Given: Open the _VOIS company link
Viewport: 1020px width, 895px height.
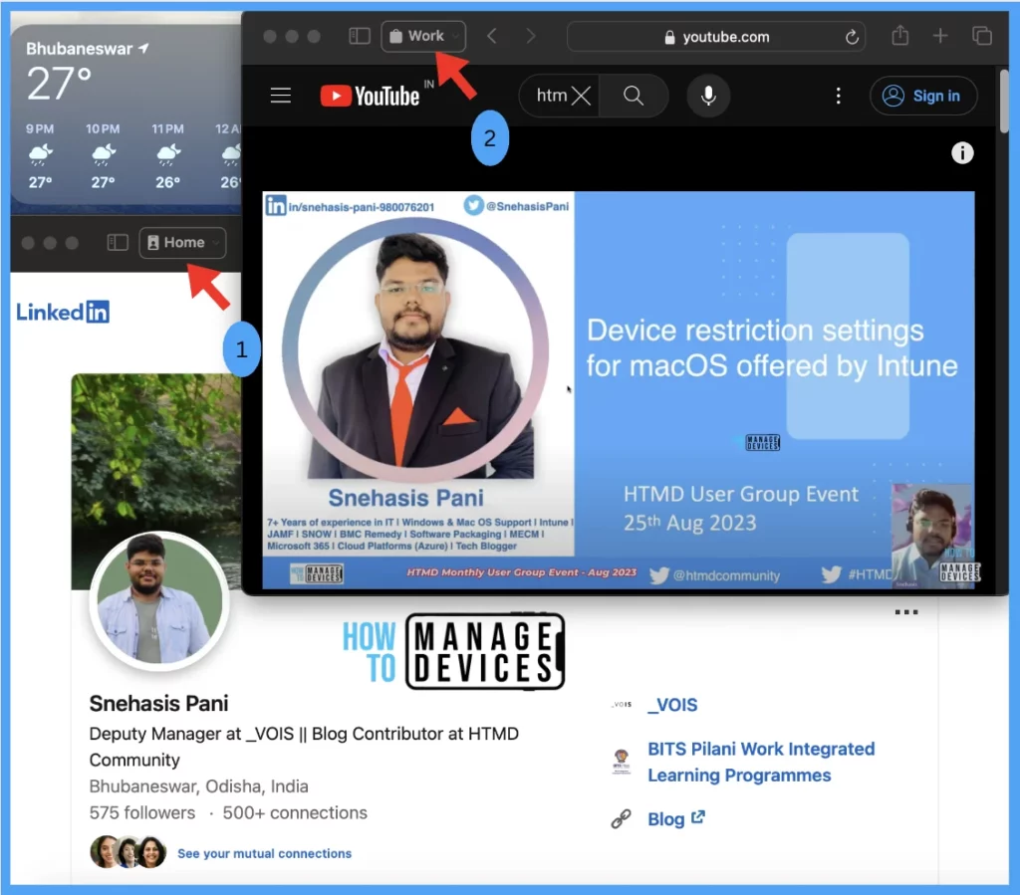Looking at the screenshot, I should coord(672,705).
